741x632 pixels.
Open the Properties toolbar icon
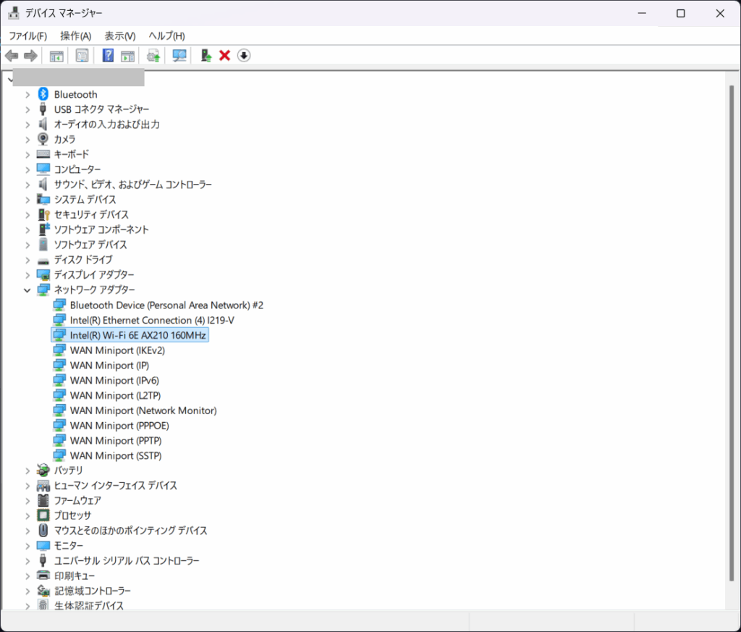click(82, 56)
